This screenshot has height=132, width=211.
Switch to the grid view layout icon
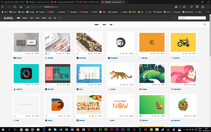tap(205, 24)
